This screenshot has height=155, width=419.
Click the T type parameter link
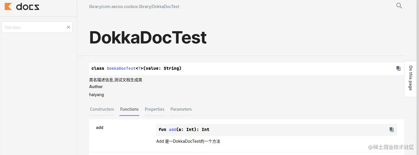click(139, 68)
